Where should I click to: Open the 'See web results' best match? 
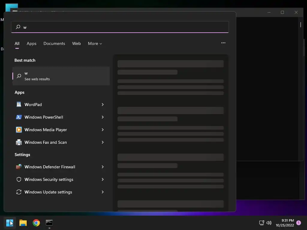[x=61, y=76]
